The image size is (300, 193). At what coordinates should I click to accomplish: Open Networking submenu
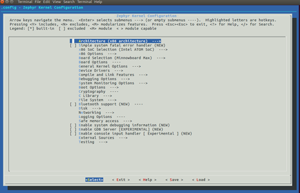point(96,113)
